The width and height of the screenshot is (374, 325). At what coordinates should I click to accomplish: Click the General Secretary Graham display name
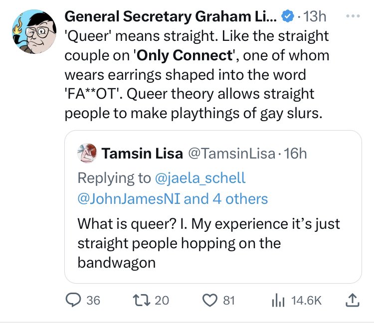171,16
